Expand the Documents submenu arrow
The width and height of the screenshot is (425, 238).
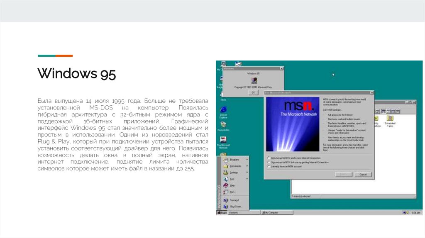click(x=247, y=166)
